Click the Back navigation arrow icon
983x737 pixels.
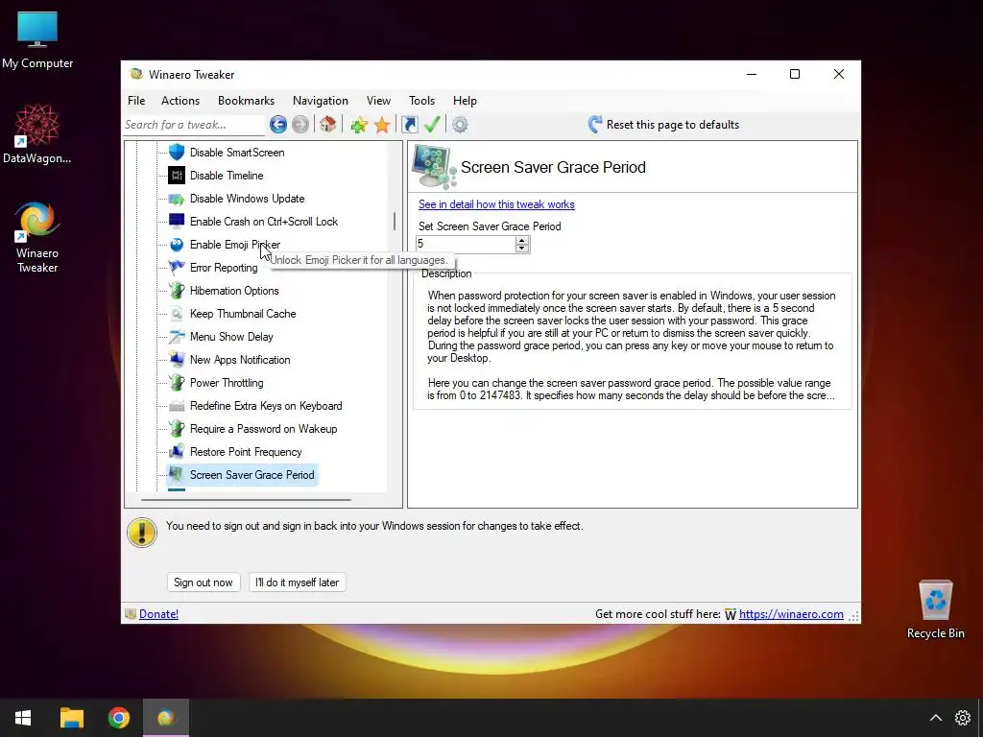click(278, 124)
